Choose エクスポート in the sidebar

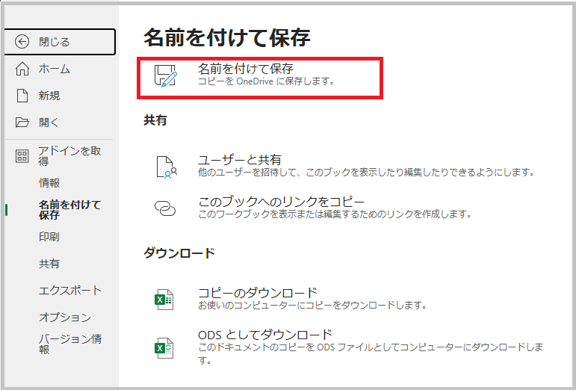pyautogui.click(x=69, y=291)
